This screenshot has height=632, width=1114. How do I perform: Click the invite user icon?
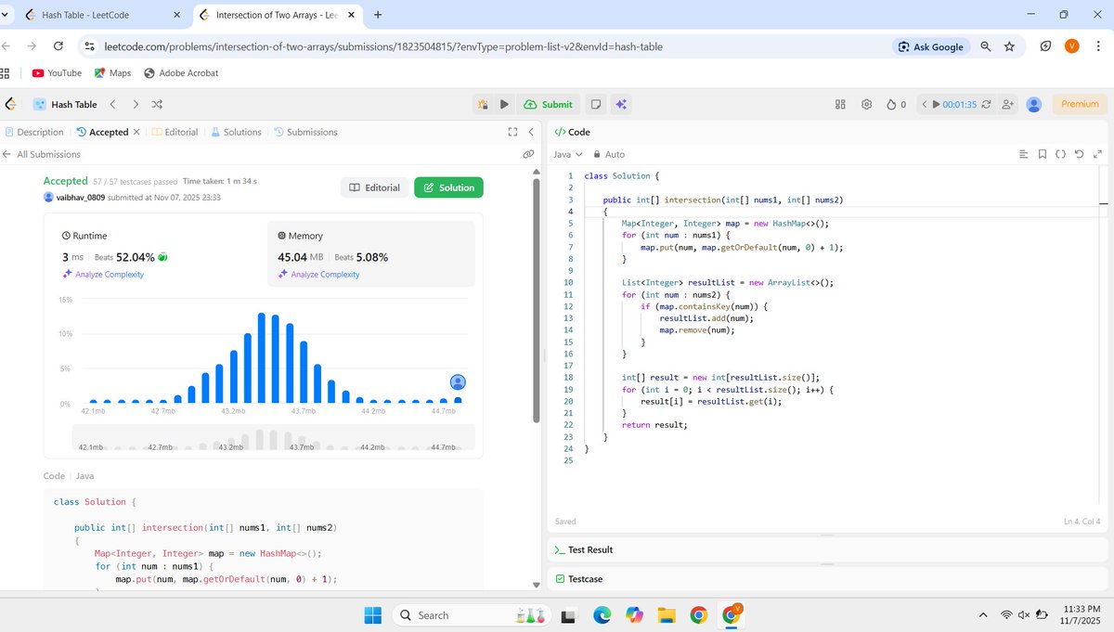1008,105
